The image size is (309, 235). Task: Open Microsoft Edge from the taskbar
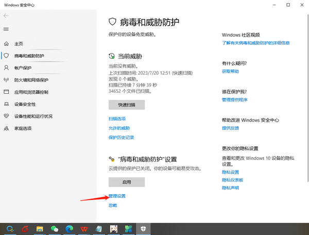tap(70, 229)
